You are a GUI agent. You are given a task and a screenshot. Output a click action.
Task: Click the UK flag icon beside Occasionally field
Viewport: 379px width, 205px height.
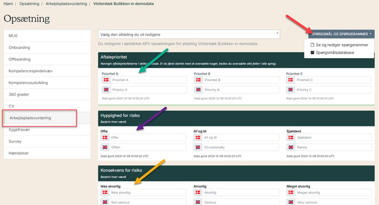coord(198,147)
